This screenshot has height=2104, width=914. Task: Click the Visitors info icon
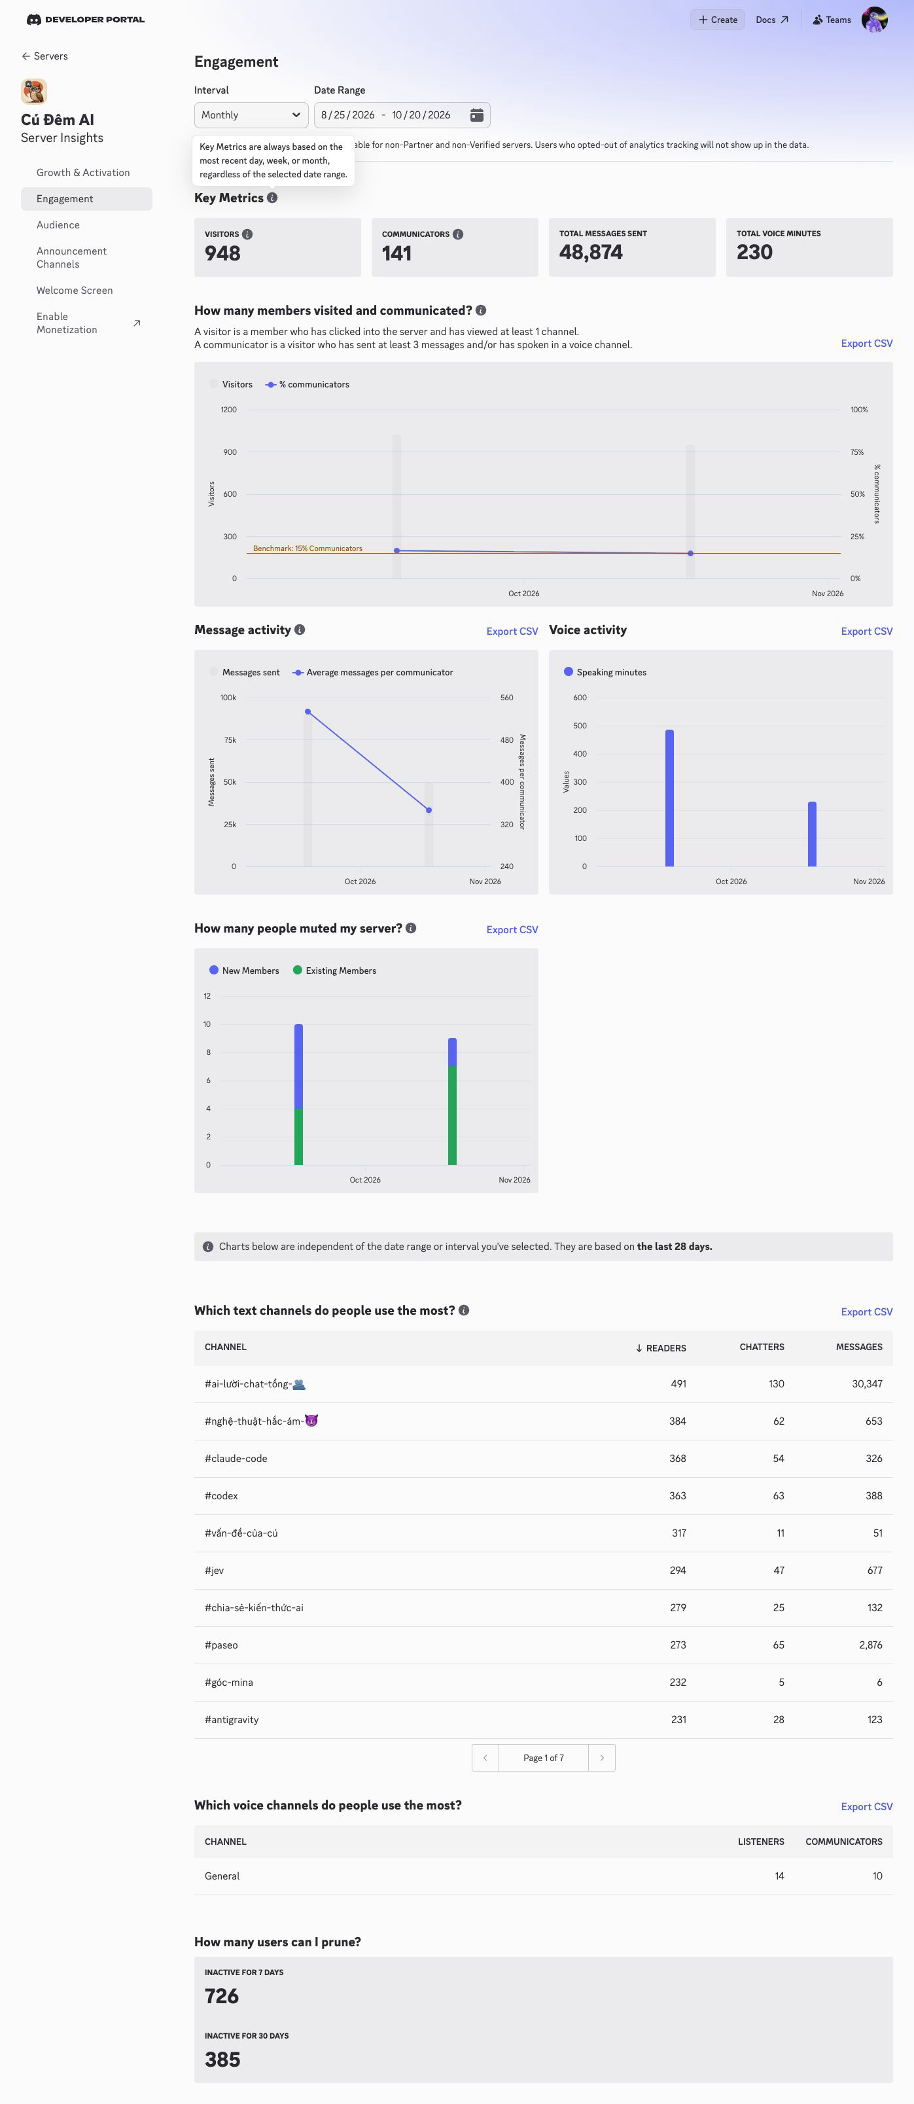(x=247, y=234)
